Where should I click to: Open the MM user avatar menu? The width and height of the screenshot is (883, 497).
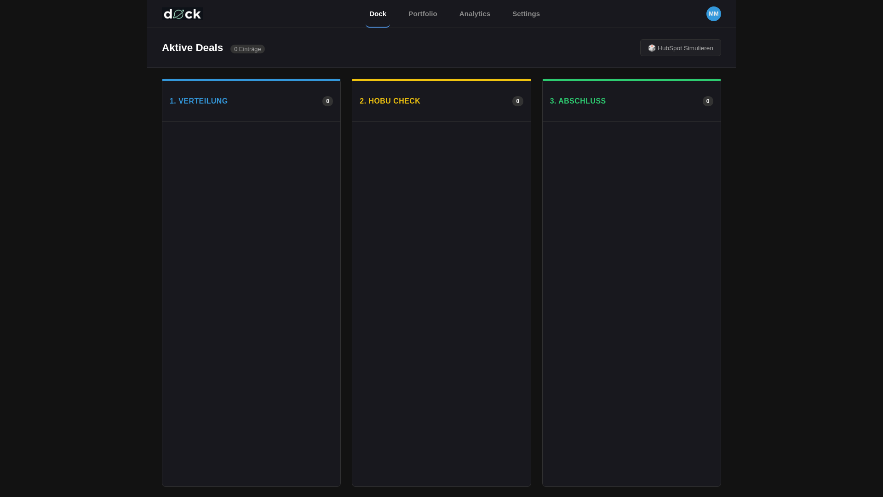[x=714, y=14]
